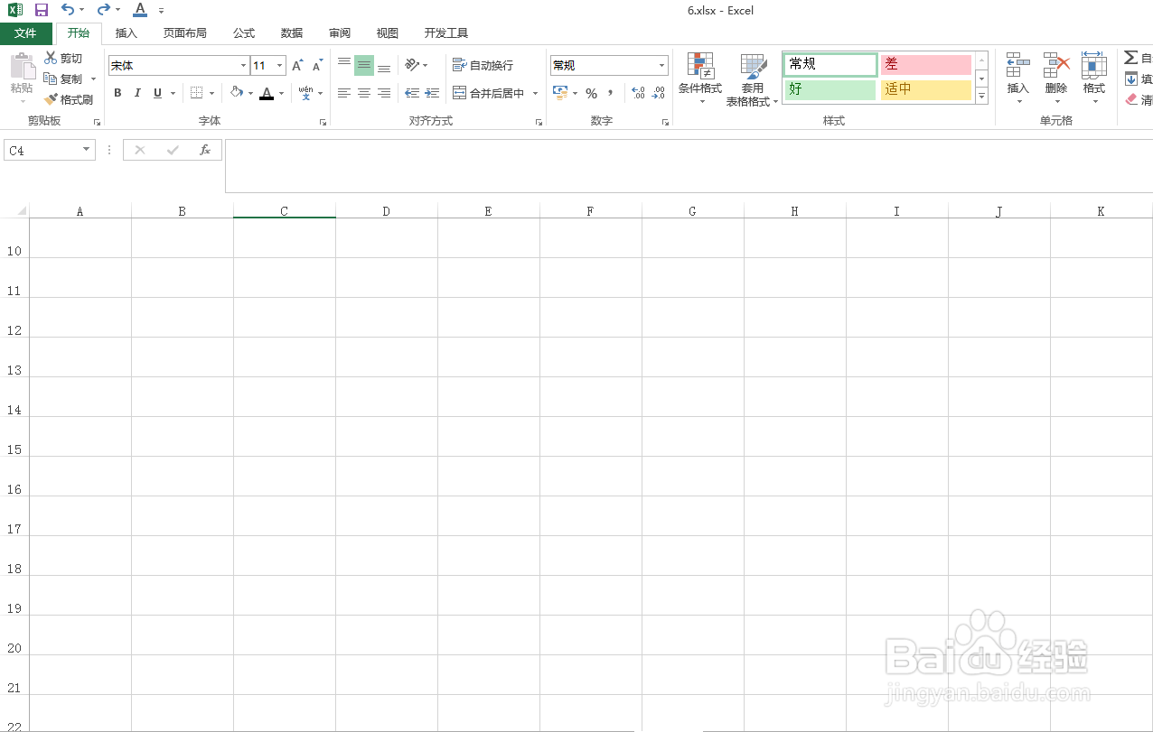Open Format as Table 套用表格格式
Viewport: 1153px width, 732px height.
[753, 79]
